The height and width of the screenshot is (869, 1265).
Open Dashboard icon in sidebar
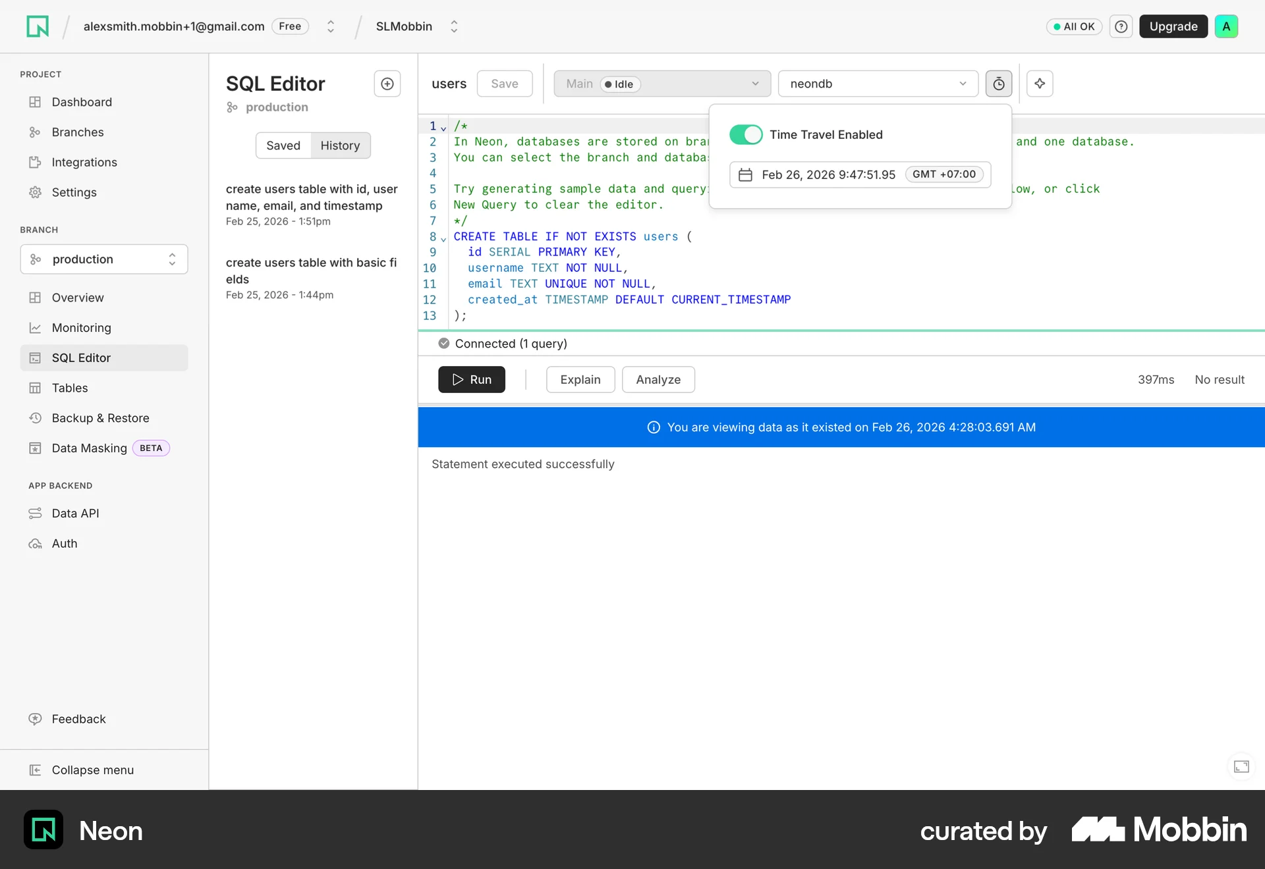[x=35, y=102]
